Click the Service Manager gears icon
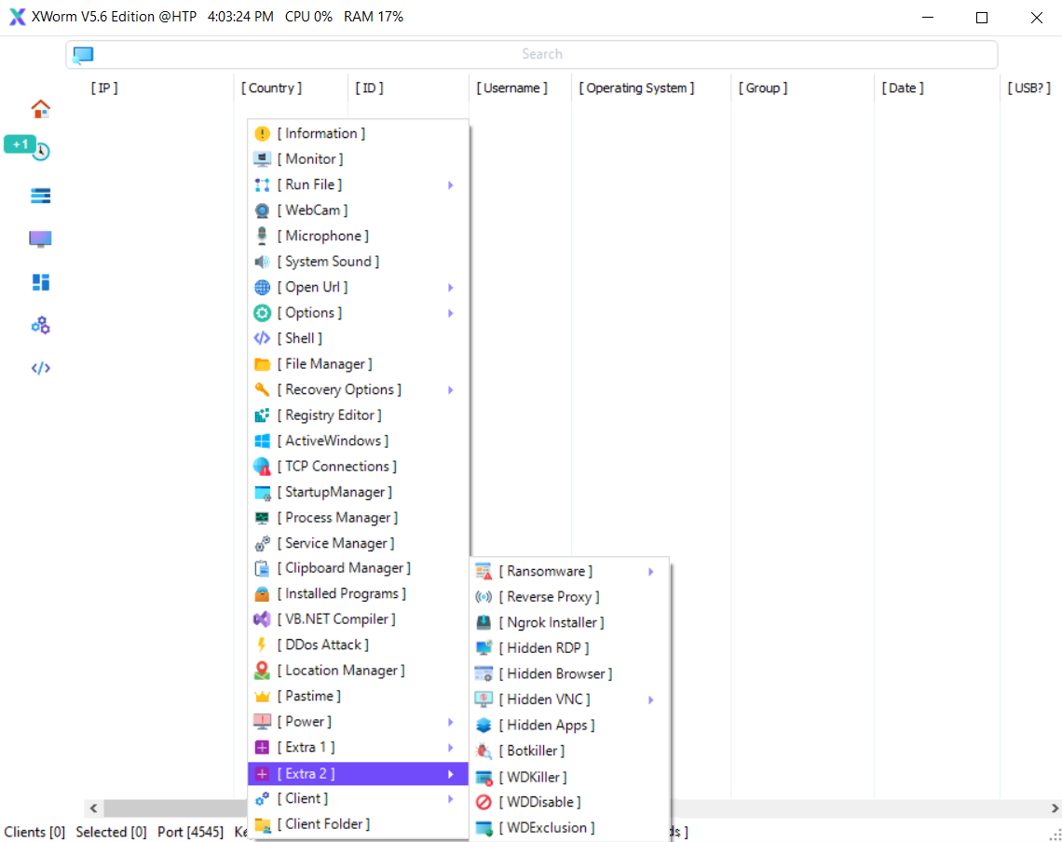 [x=262, y=543]
